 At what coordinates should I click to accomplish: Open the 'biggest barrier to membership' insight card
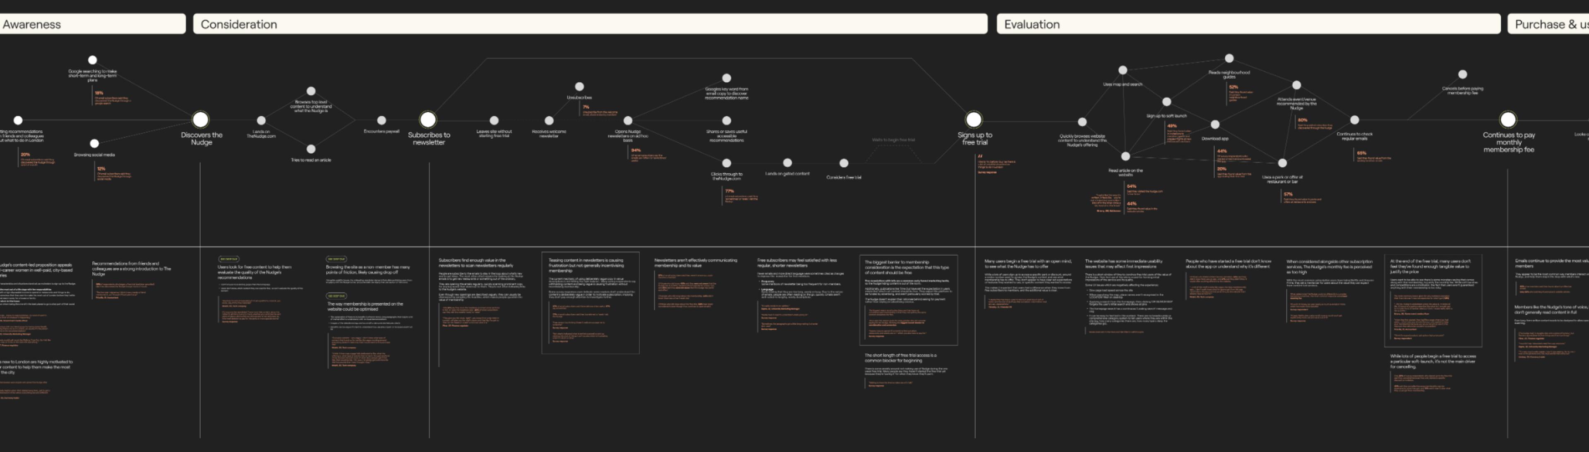pos(908,300)
